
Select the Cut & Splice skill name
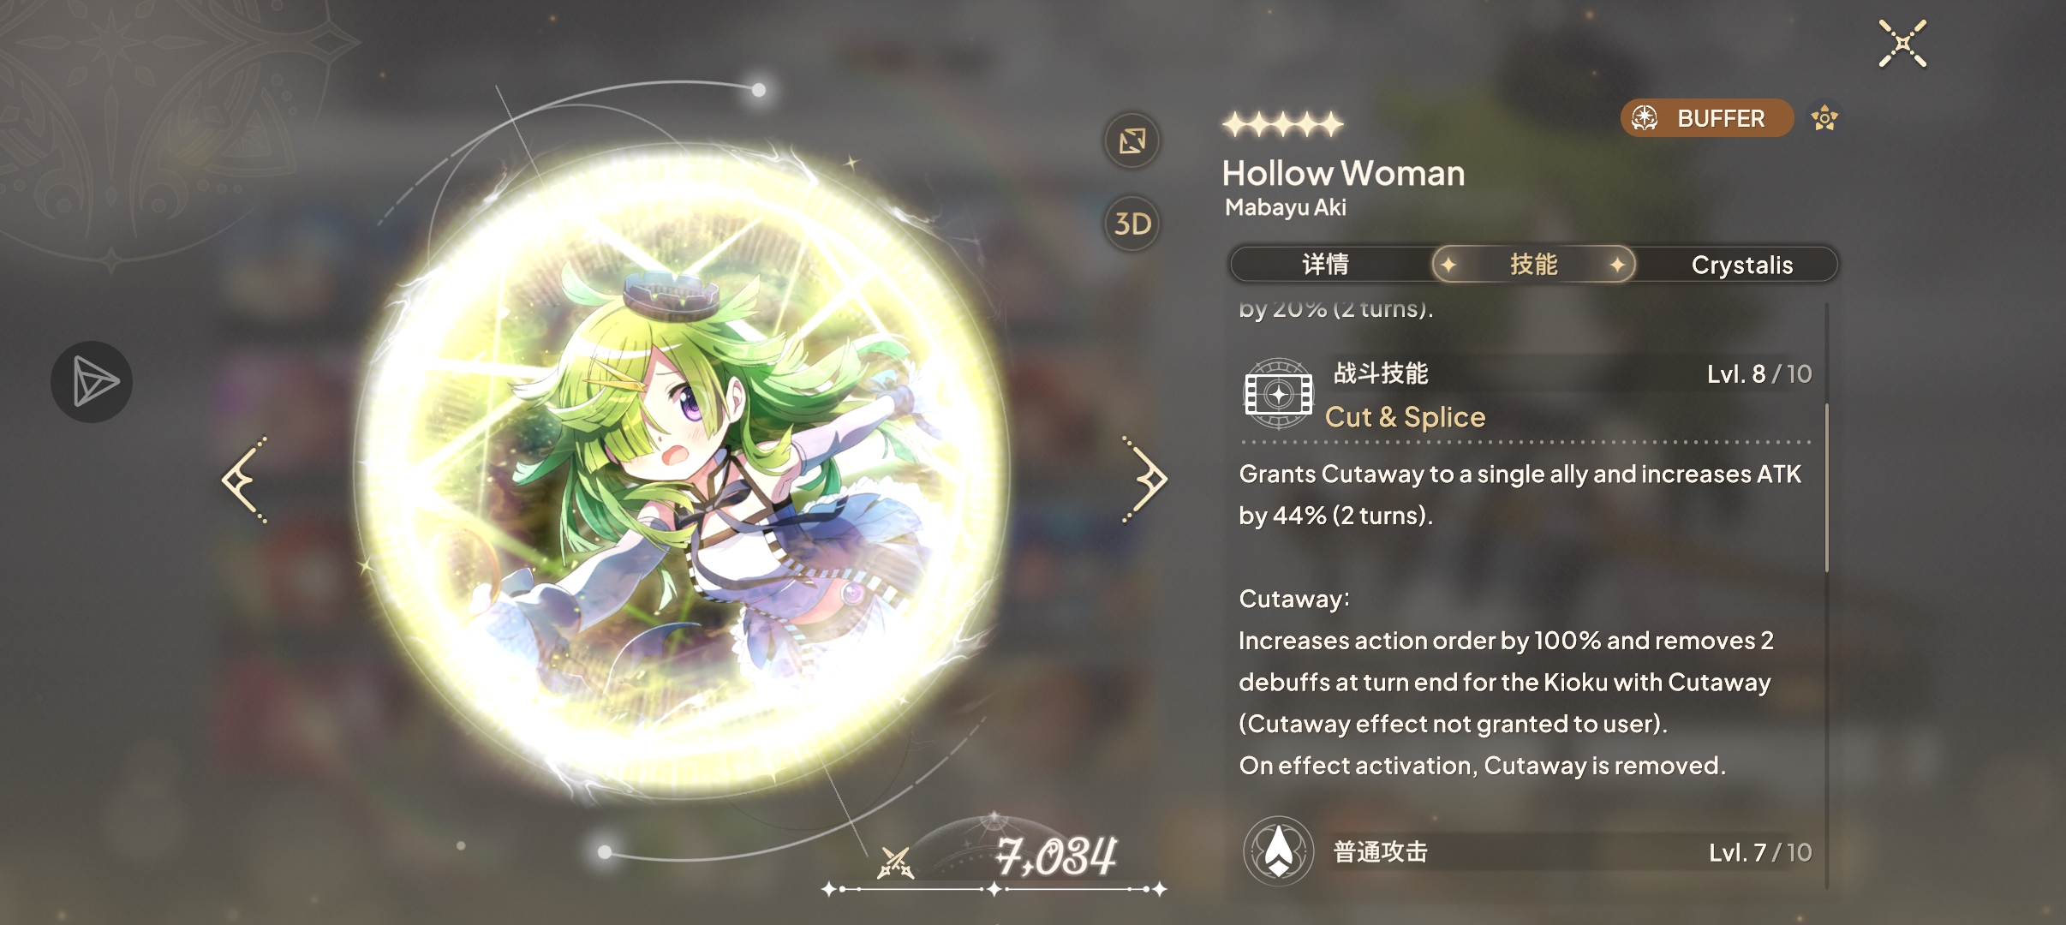[1405, 417]
